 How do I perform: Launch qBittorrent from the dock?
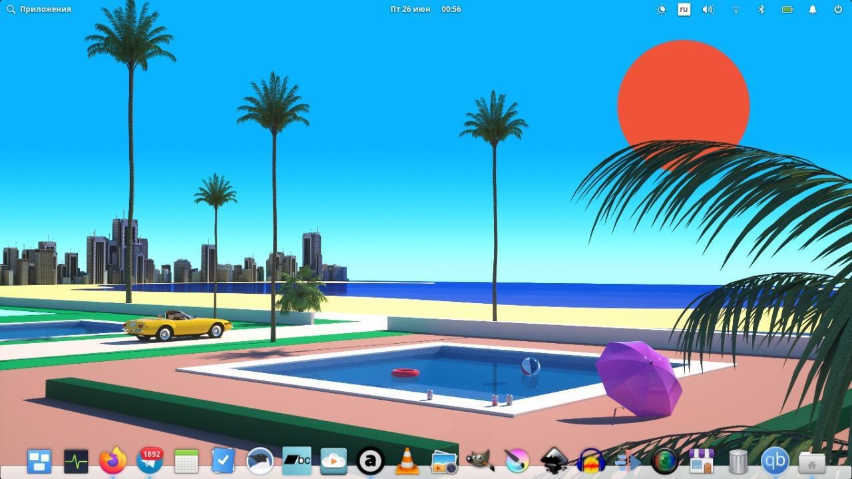(775, 460)
